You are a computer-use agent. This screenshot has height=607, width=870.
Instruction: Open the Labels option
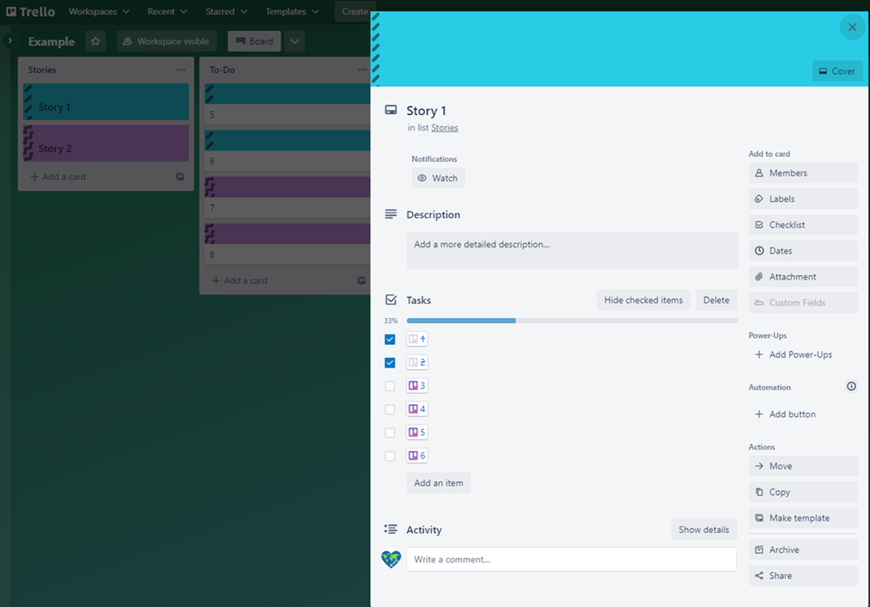pos(803,199)
